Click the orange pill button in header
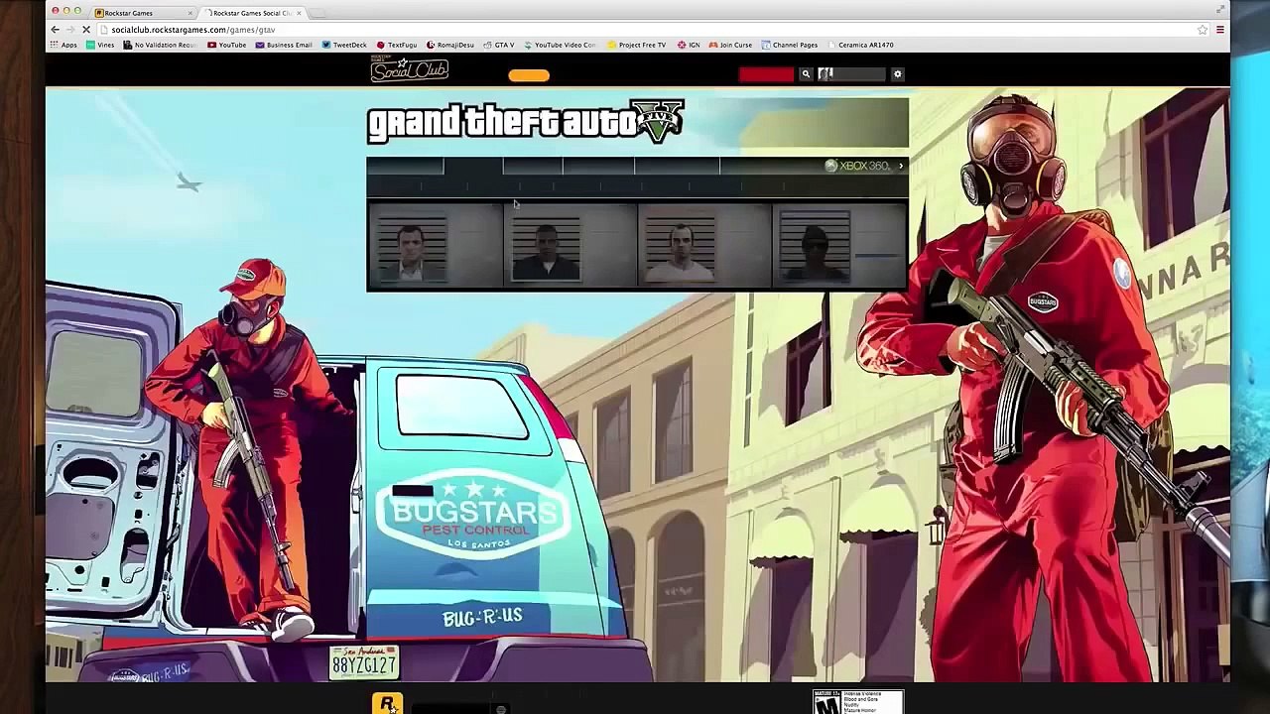1270x714 pixels. (x=529, y=75)
